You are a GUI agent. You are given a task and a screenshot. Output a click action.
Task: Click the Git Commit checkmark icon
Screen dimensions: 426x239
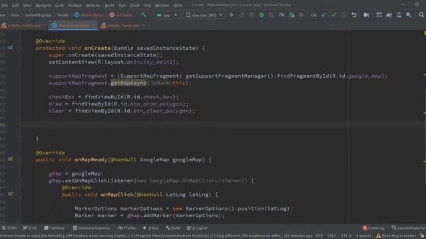click(333, 15)
